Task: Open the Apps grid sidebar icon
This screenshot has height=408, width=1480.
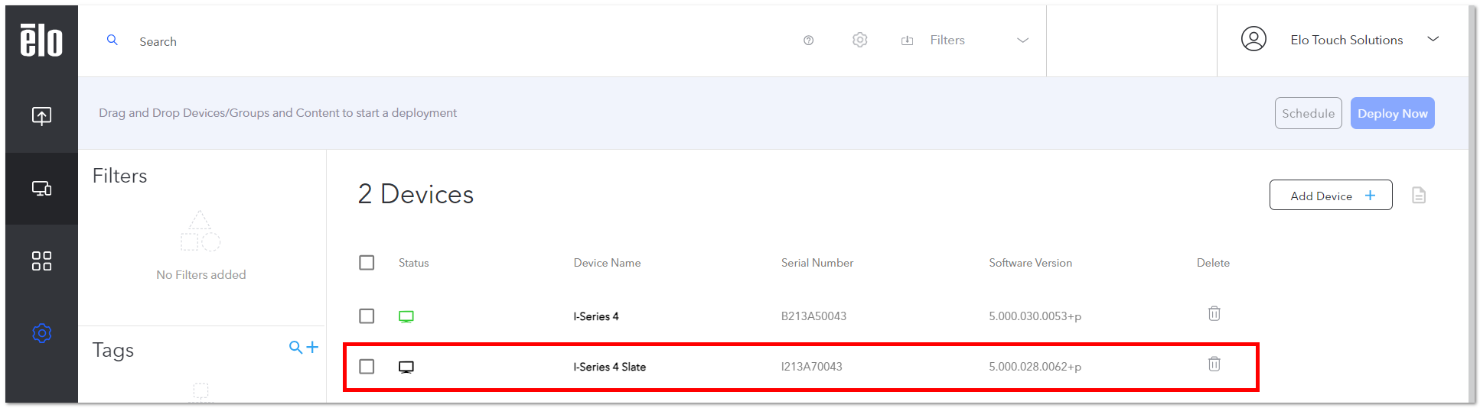Action: point(41,261)
